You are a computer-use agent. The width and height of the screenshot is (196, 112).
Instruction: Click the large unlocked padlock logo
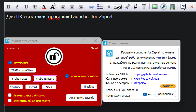[54, 57]
